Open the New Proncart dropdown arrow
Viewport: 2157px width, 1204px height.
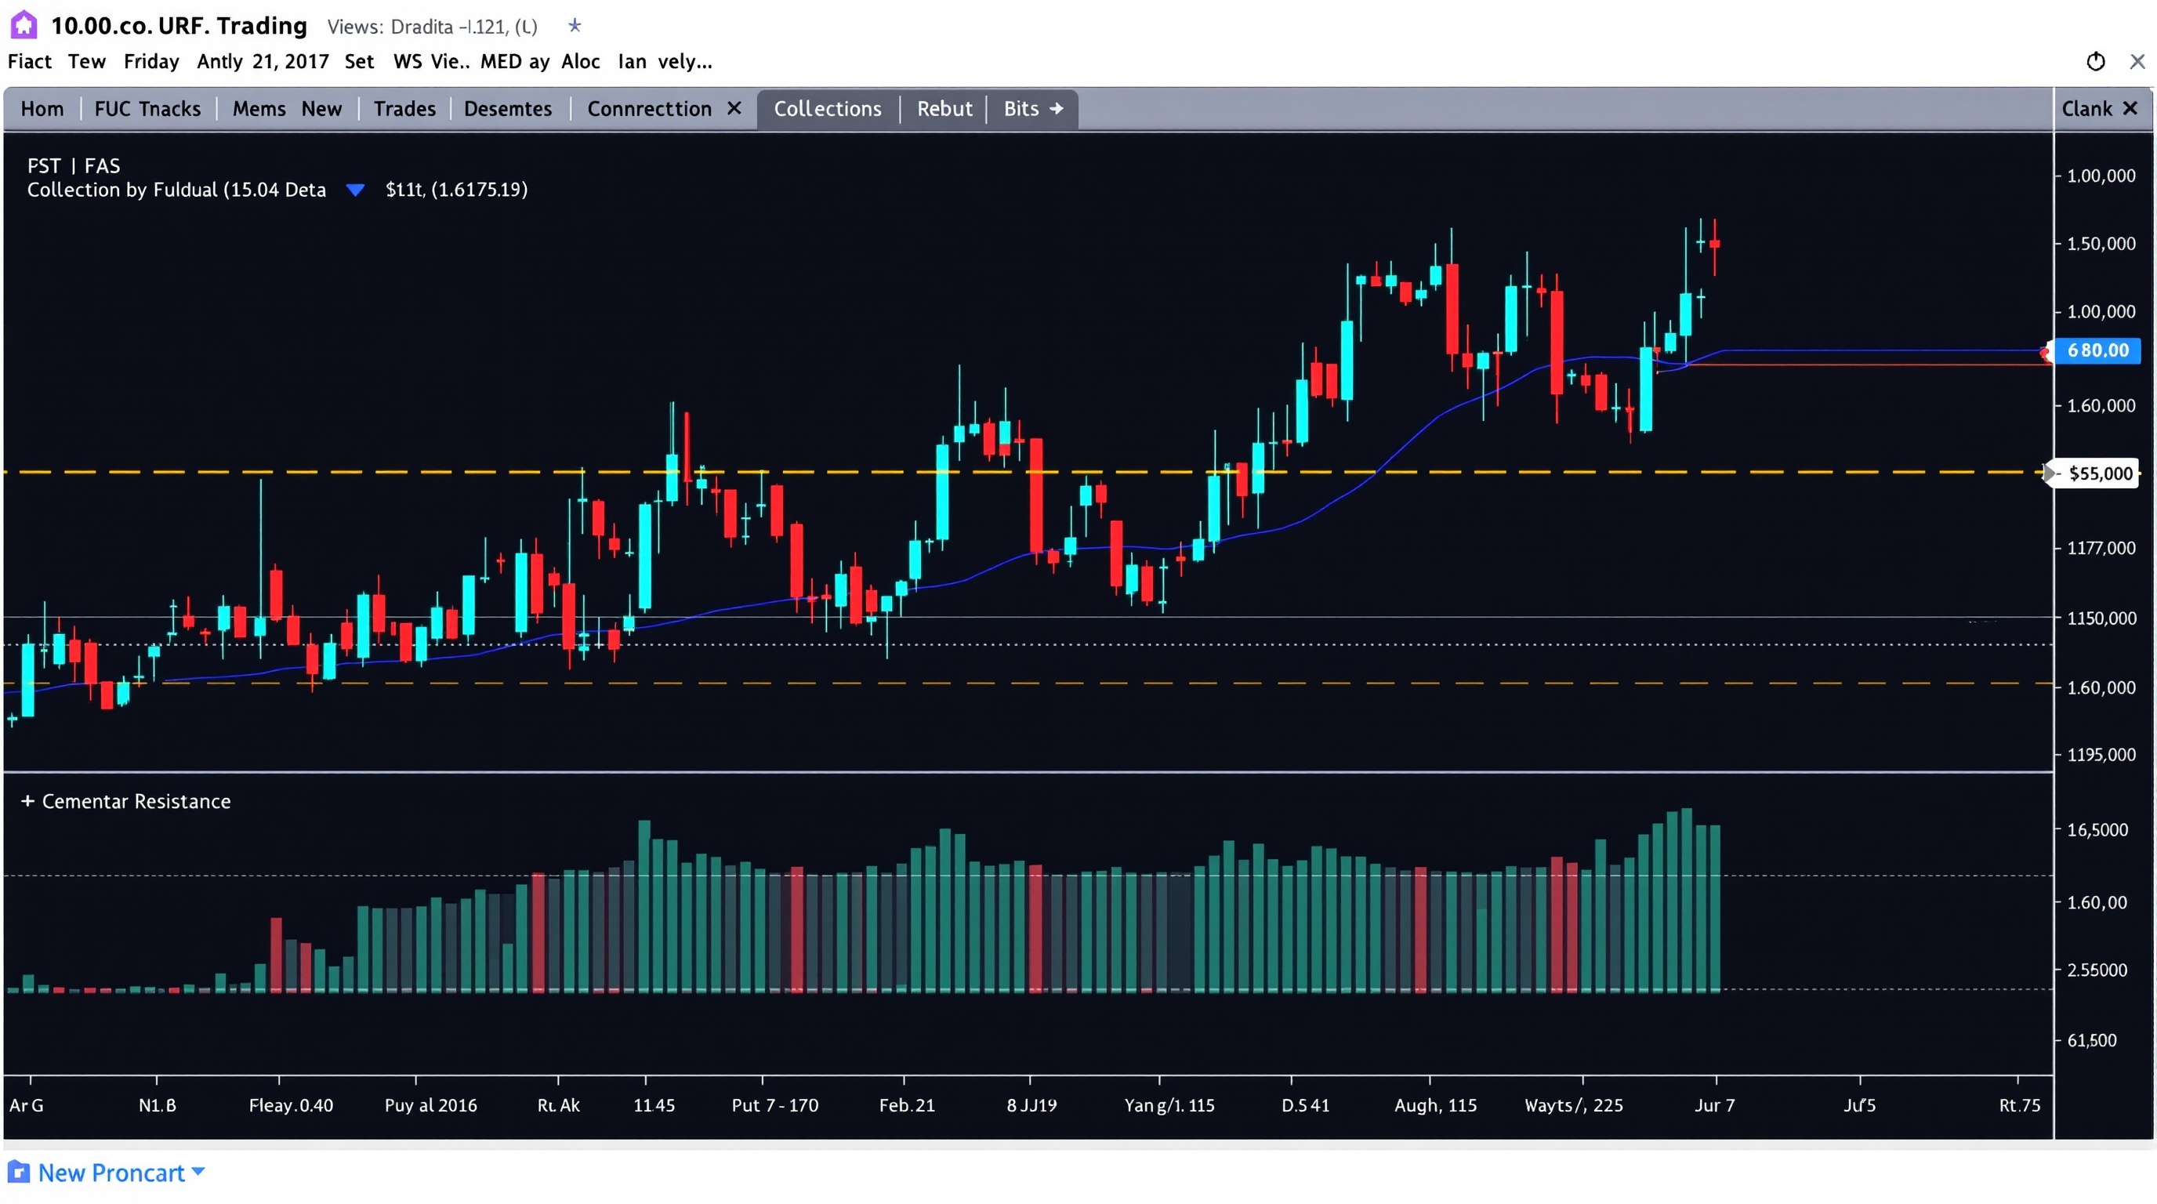pos(198,1171)
